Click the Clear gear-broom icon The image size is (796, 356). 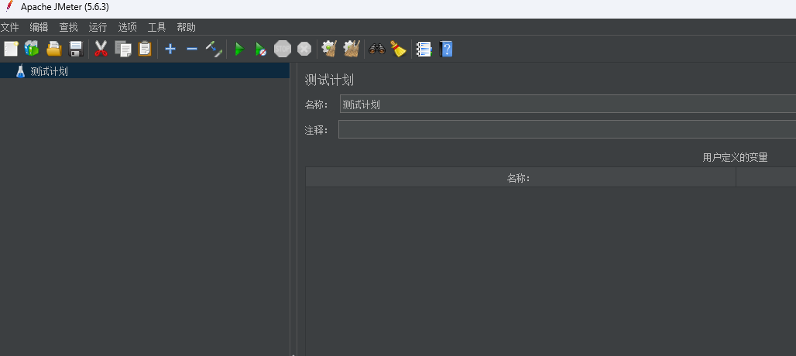(x=329, y=50)
